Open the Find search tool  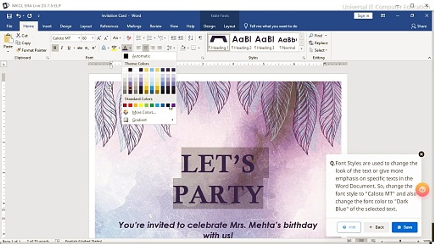[x=315, y=36]
